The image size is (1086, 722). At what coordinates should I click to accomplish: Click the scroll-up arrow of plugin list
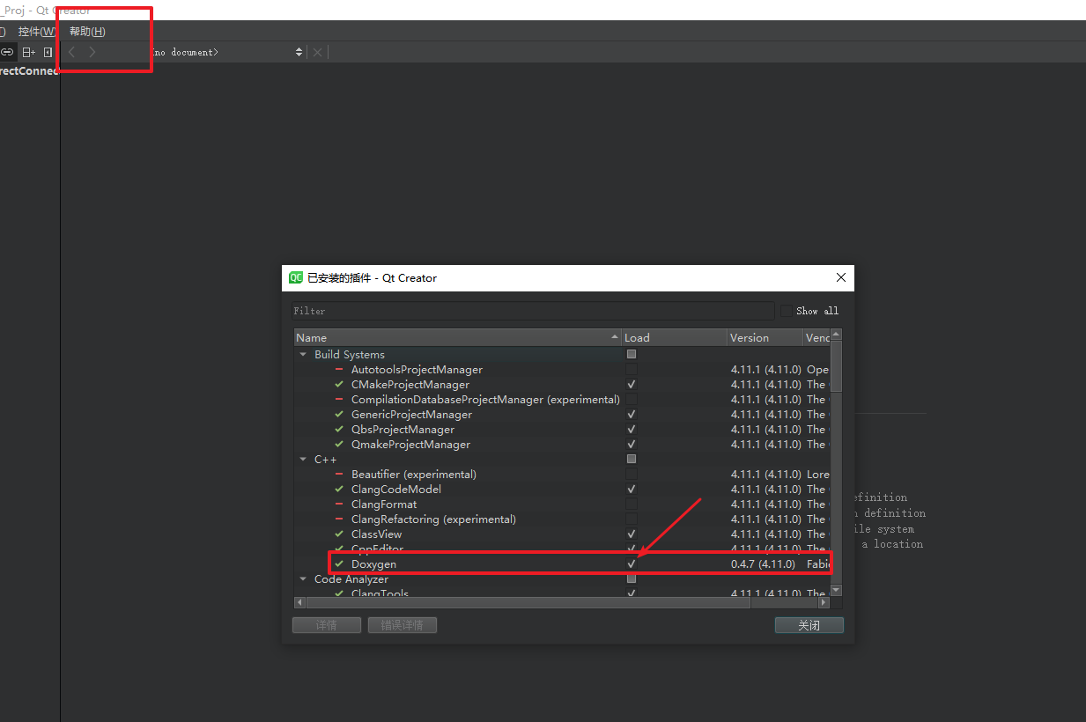(x=836, y=335)
